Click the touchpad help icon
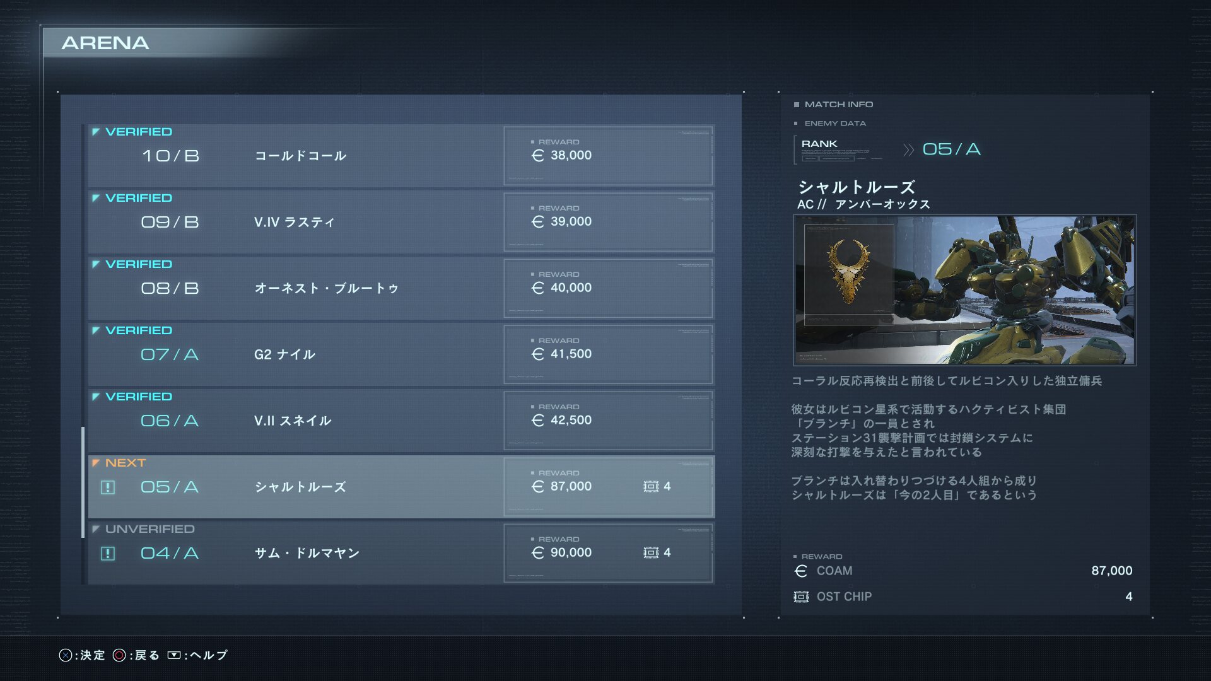 174,655
